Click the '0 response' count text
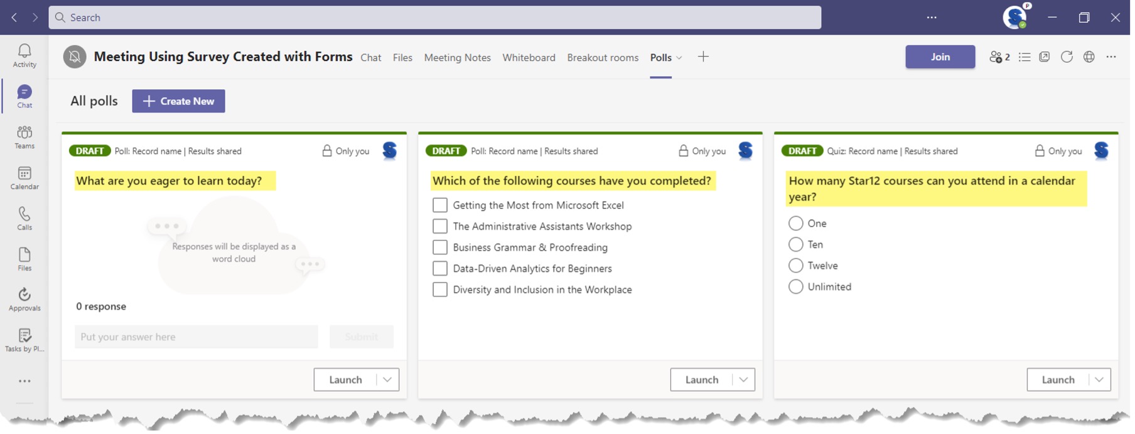 [x=101, y=307]
